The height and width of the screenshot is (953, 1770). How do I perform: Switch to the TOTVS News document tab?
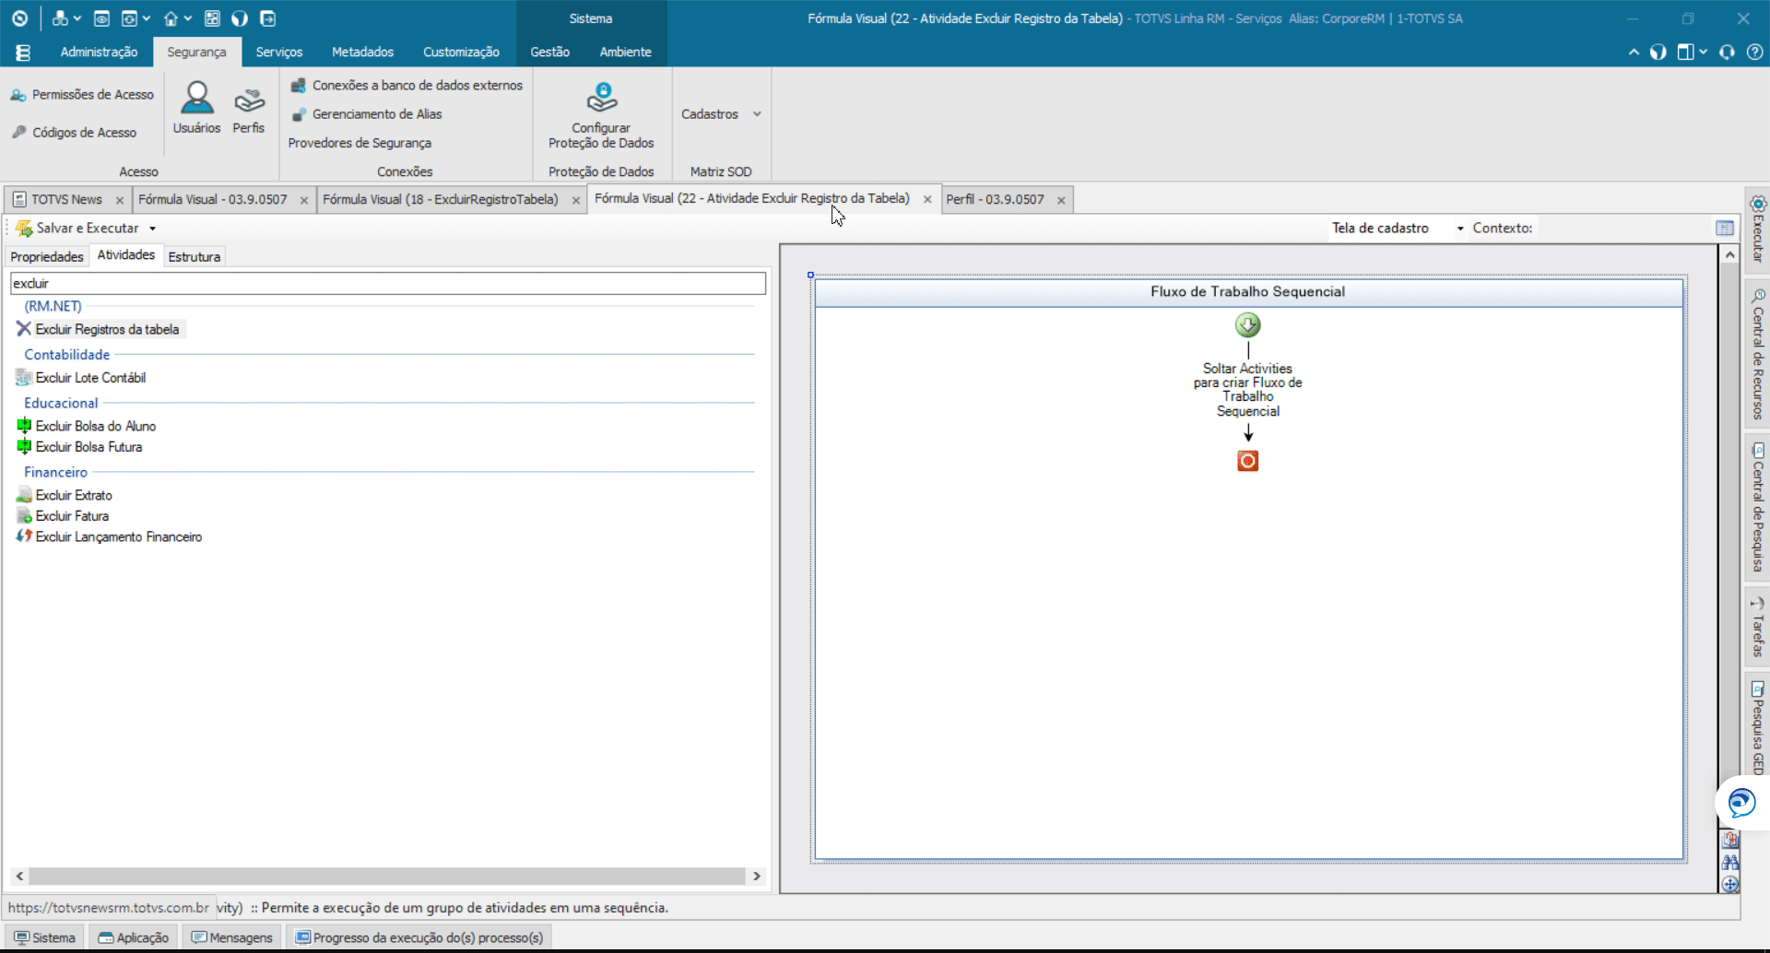coord(66,199)
